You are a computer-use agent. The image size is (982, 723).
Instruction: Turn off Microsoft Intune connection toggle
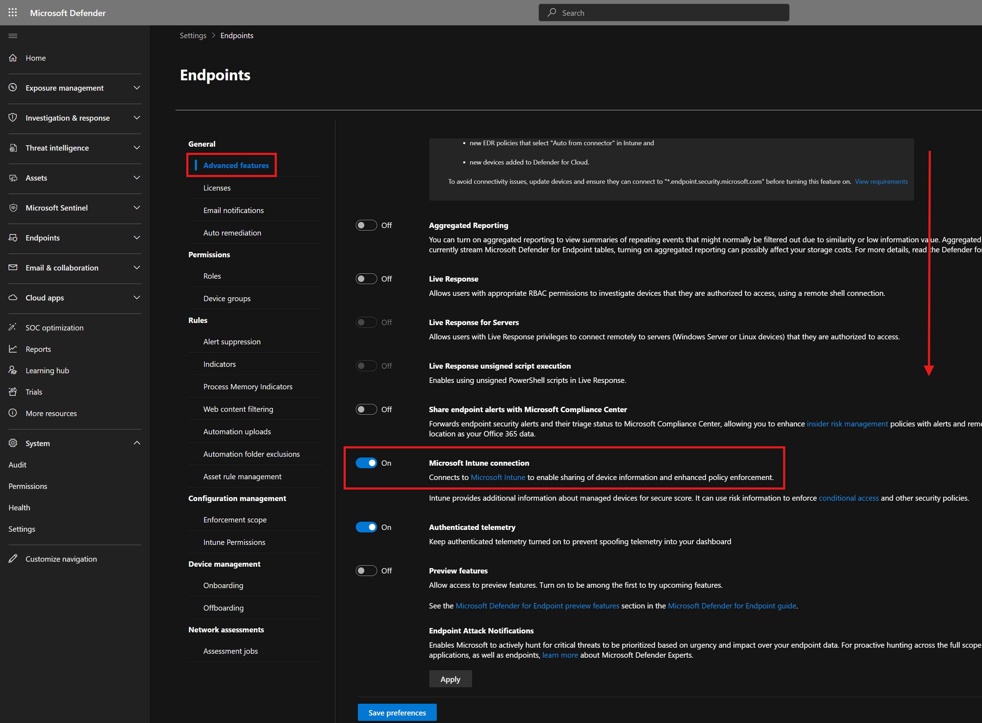[x=366, y=462]
